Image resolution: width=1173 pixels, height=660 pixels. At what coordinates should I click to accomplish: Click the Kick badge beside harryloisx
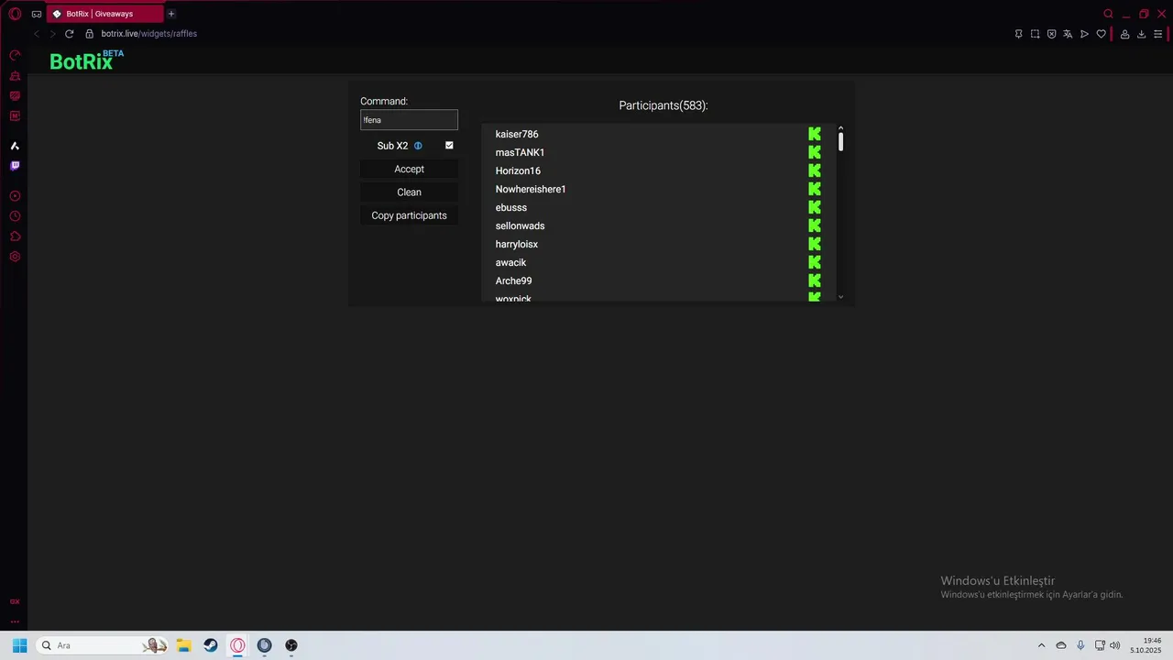(x=815, y=244)
